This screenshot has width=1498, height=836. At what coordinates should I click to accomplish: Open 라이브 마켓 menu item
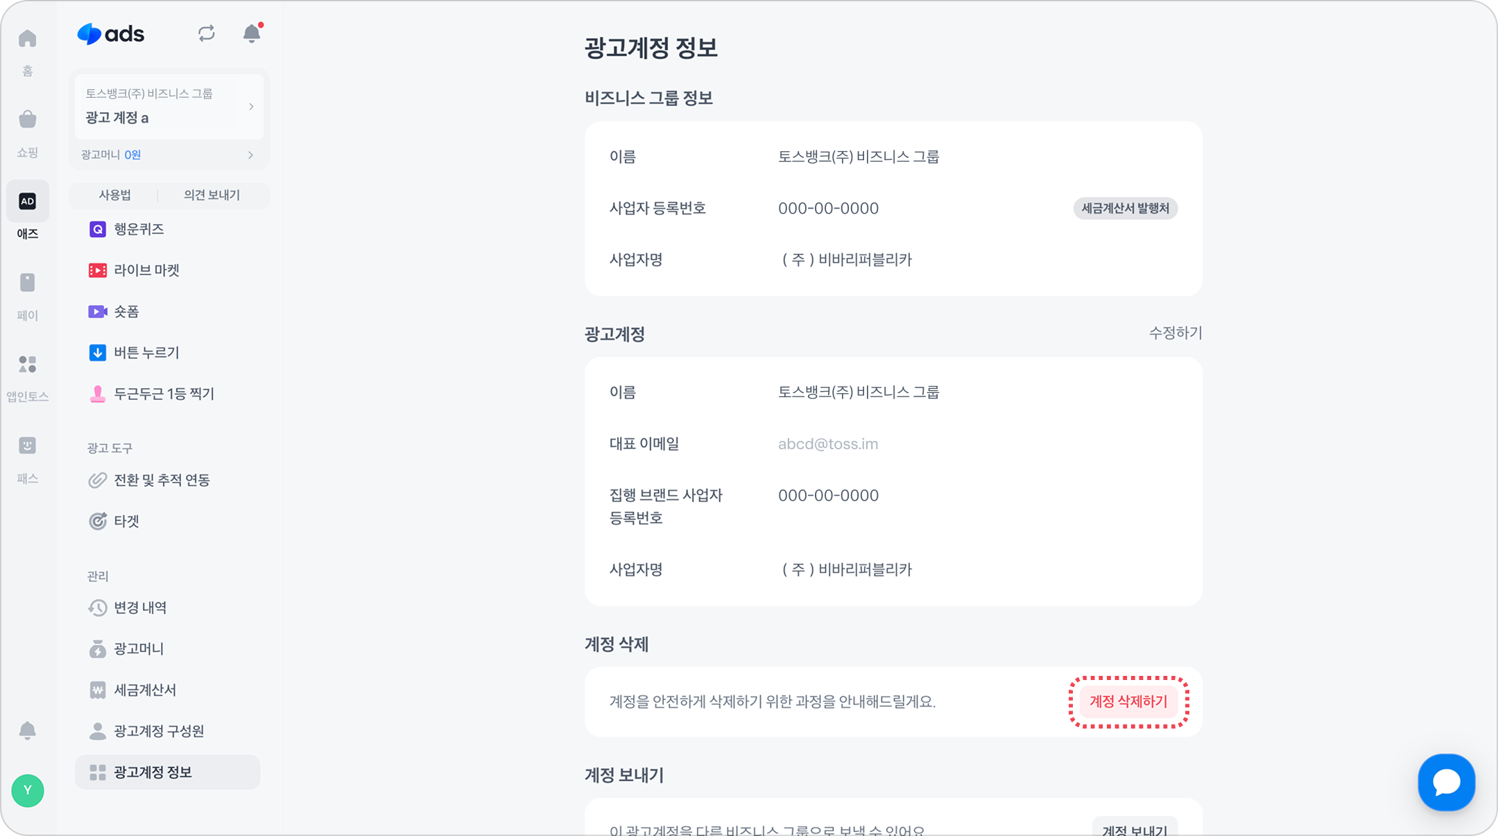pyautogui.click(x=146, y=270)
